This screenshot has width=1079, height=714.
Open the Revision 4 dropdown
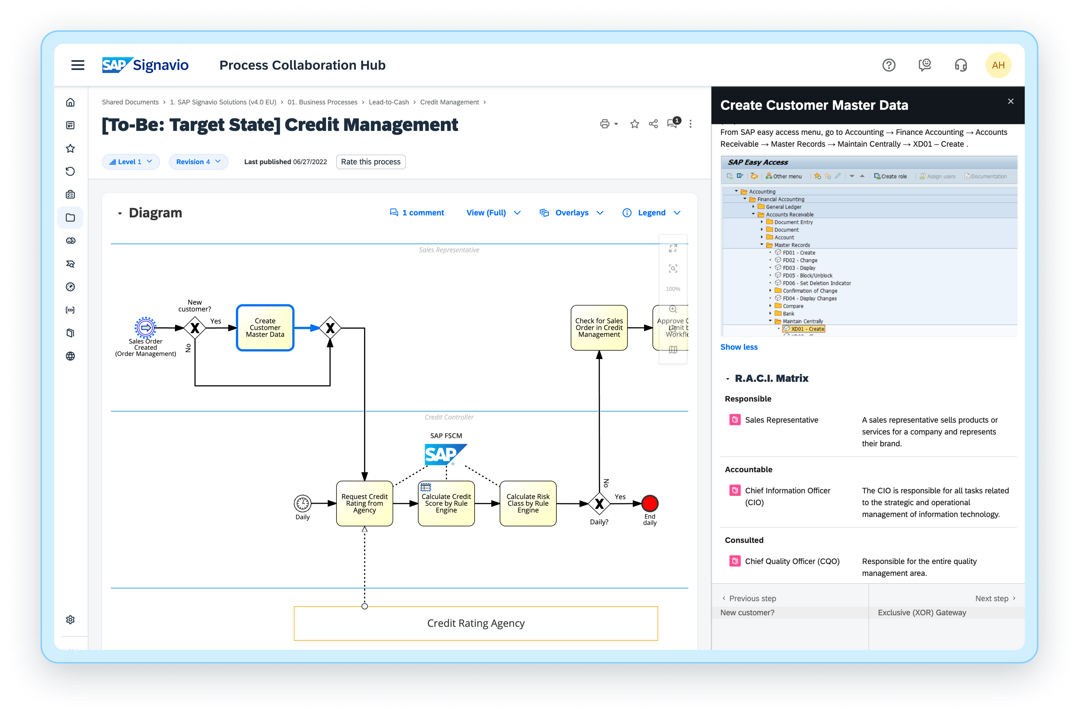(x=198, y=162)
